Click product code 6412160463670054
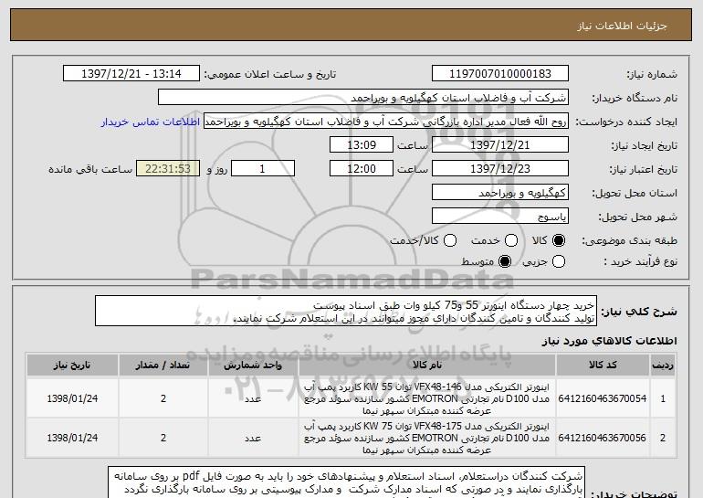 [603, 398]
